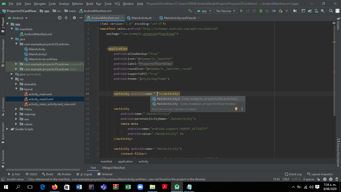Screen dimensions: 341x192
Task: Expand the drawable folder in tree
Action: pyautogui.click(x=17, y=84)
